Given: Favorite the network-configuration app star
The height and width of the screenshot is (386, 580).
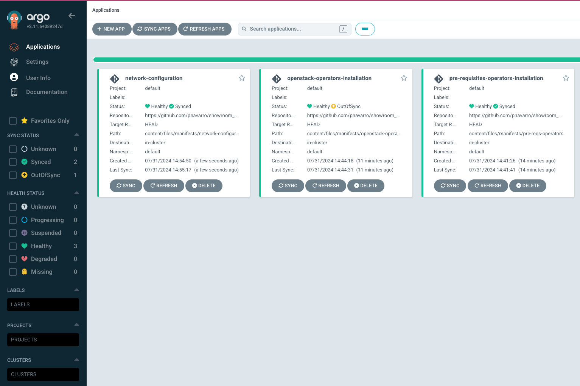Looking at the screenshot, I should pos(242,78).
